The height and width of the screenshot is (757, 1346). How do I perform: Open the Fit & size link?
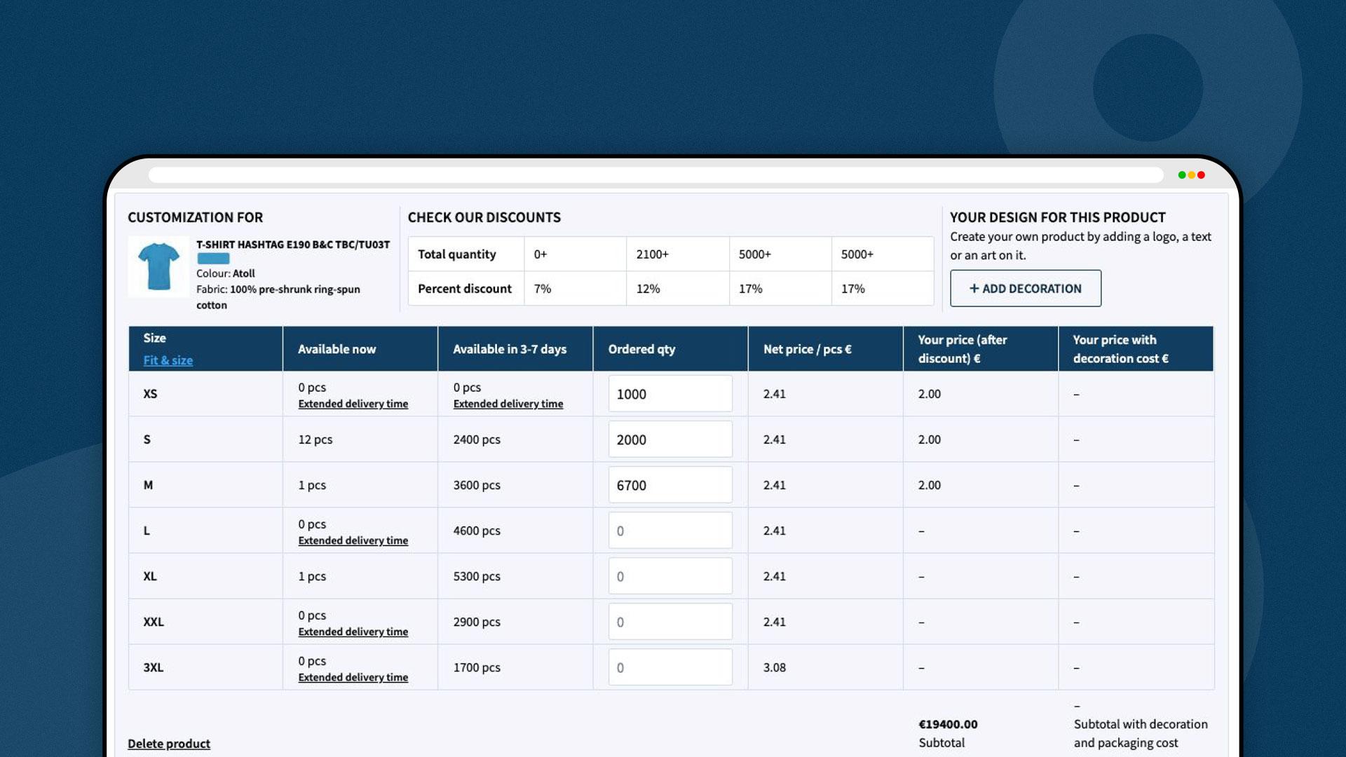[x=168, y=360]
